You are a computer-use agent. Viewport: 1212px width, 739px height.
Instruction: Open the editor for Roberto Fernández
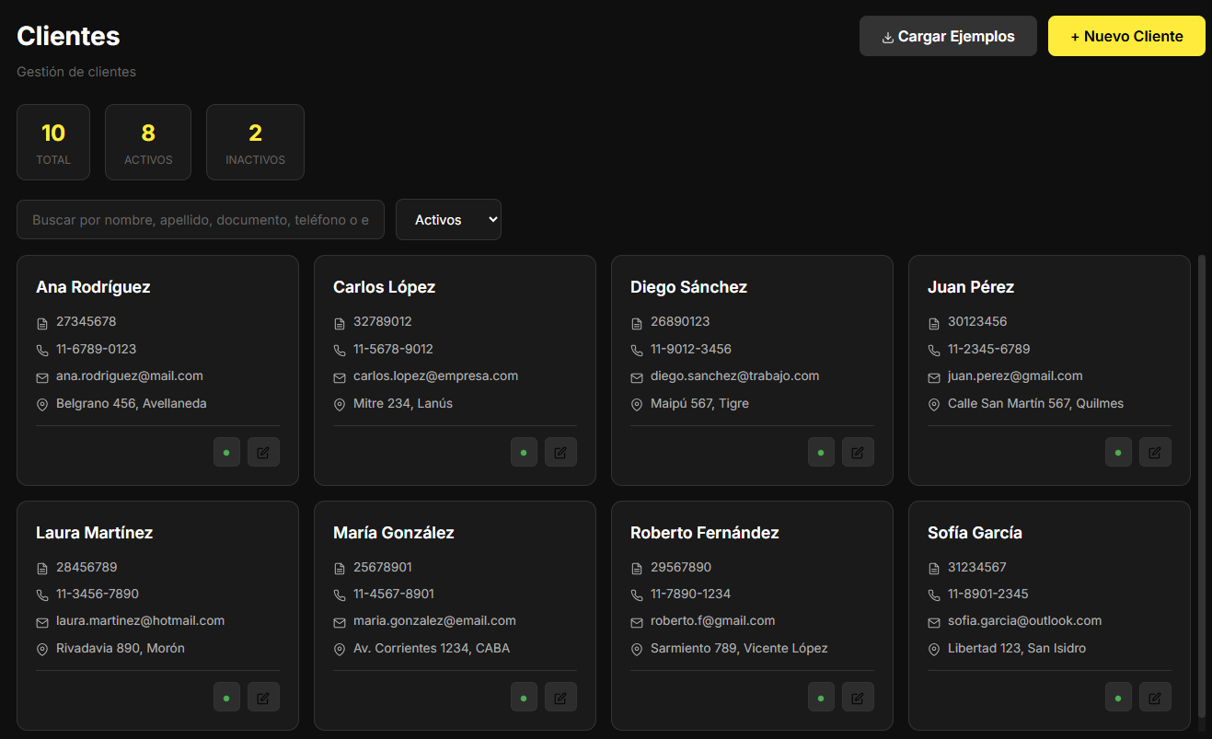coord(858,698)
